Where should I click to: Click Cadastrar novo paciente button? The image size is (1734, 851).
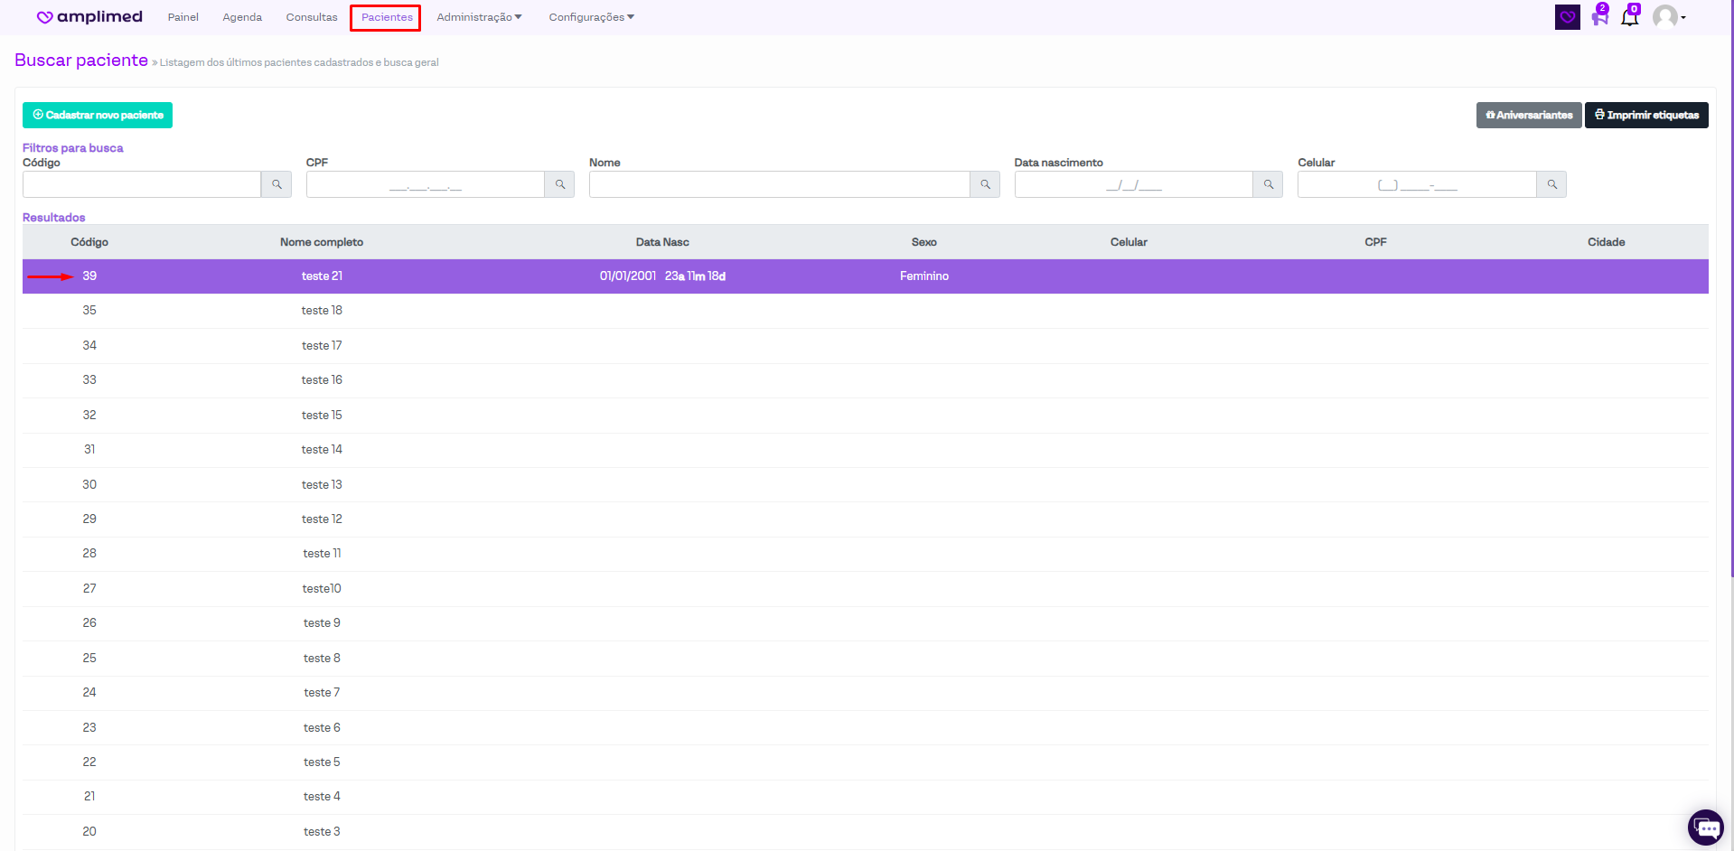tap(98, 115)
